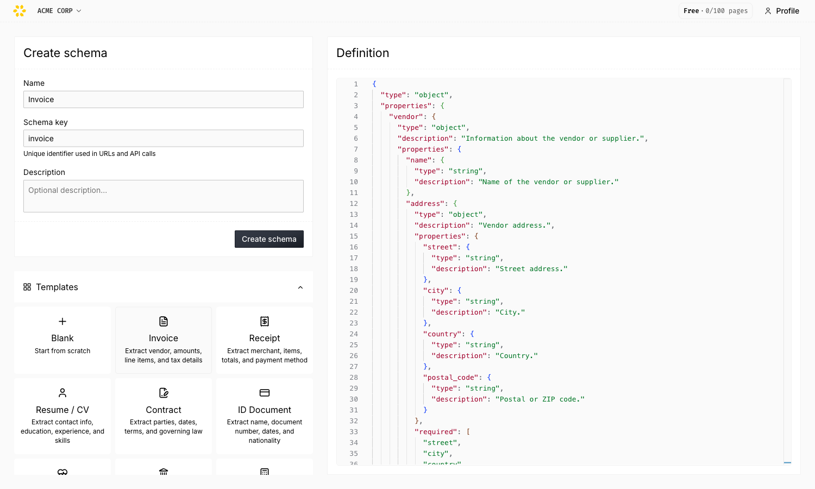Click the "country" key on line 24

pyautogui.click(x=442, y=334)
